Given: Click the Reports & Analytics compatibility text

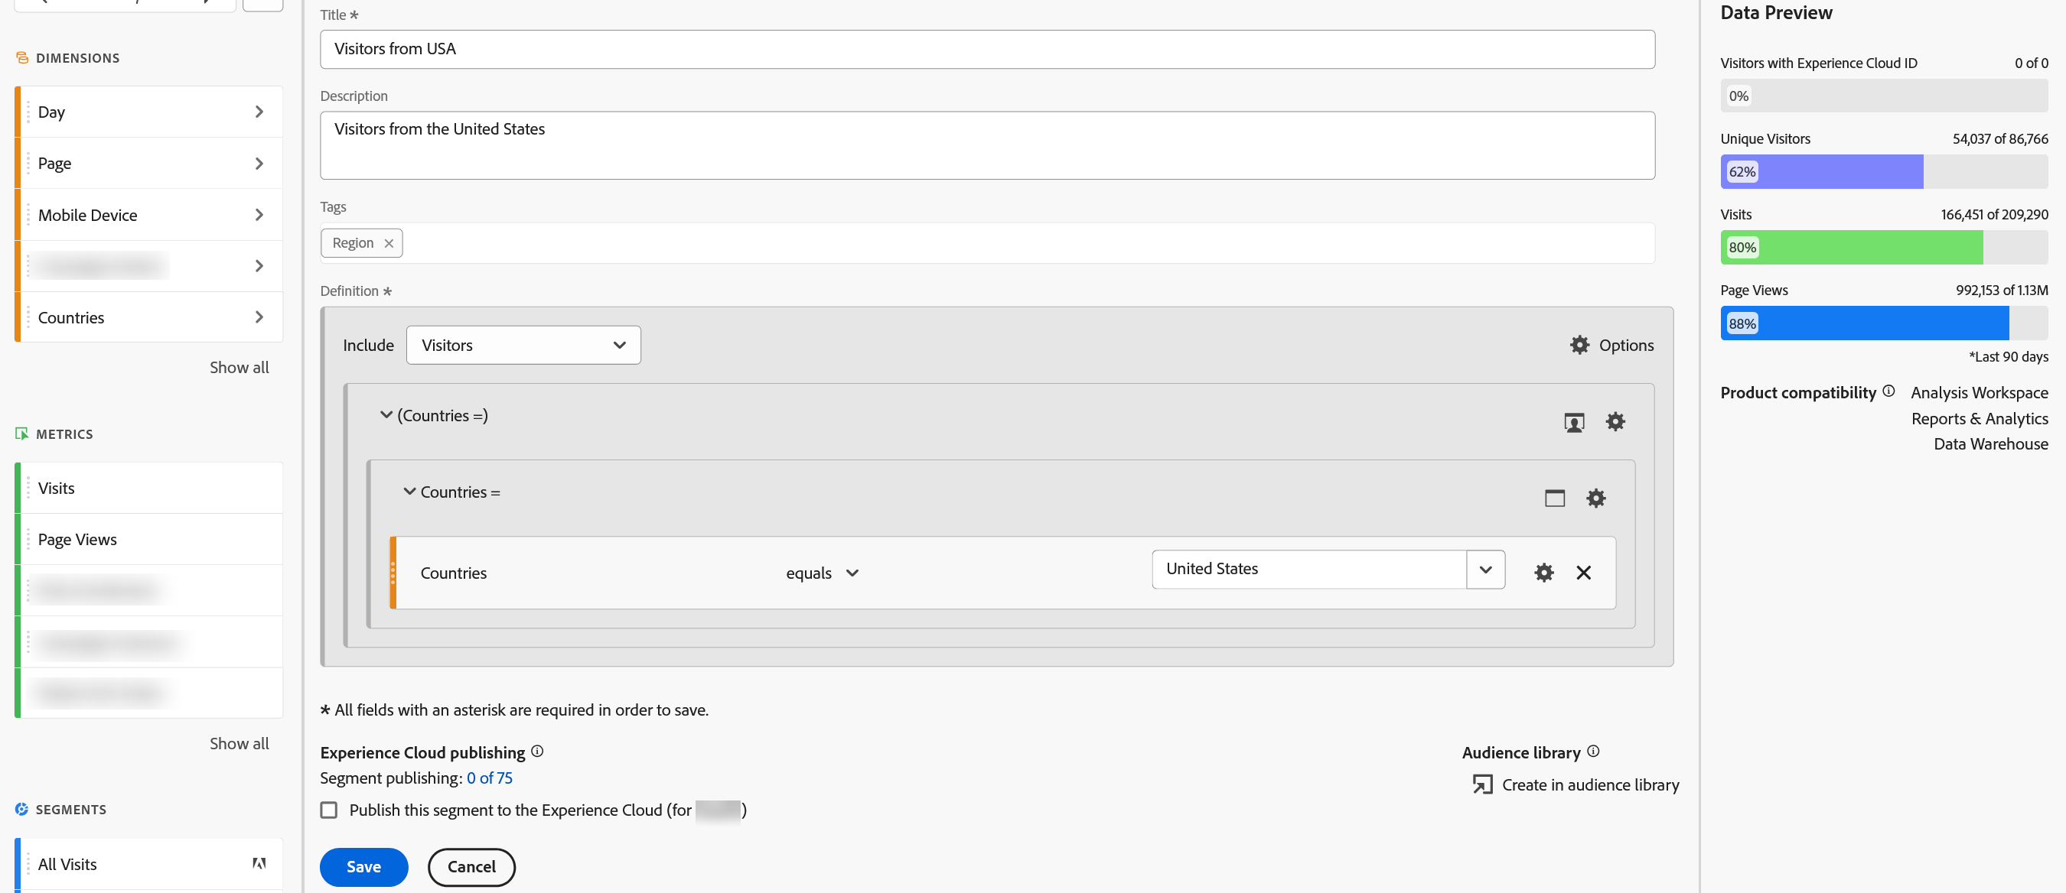Looking at the screenshot, I should pyautogui.click(x=1979, y=418).
